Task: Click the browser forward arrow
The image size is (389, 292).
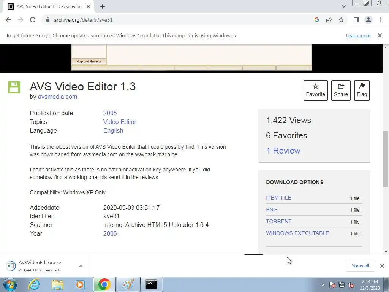Action: (x=21, y=20)
